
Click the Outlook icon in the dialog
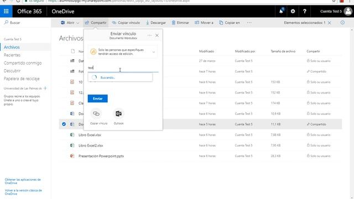118,113
